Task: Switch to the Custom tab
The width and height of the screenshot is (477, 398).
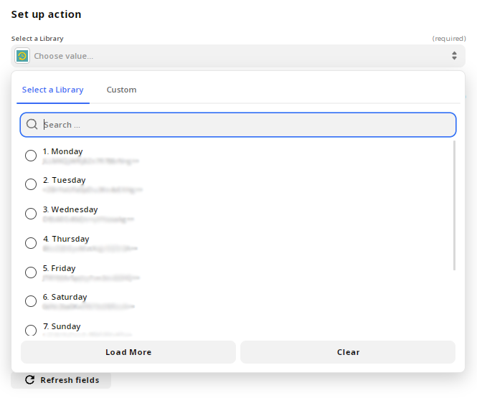Action: 121,90
